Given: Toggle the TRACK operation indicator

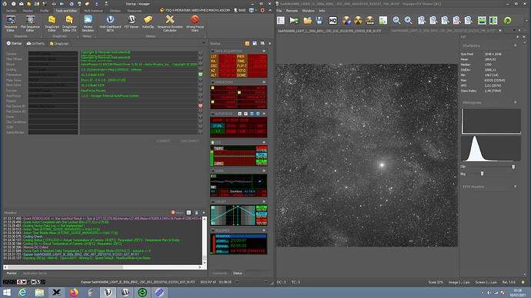Looking at the screenshot, I should pos(212,88).
